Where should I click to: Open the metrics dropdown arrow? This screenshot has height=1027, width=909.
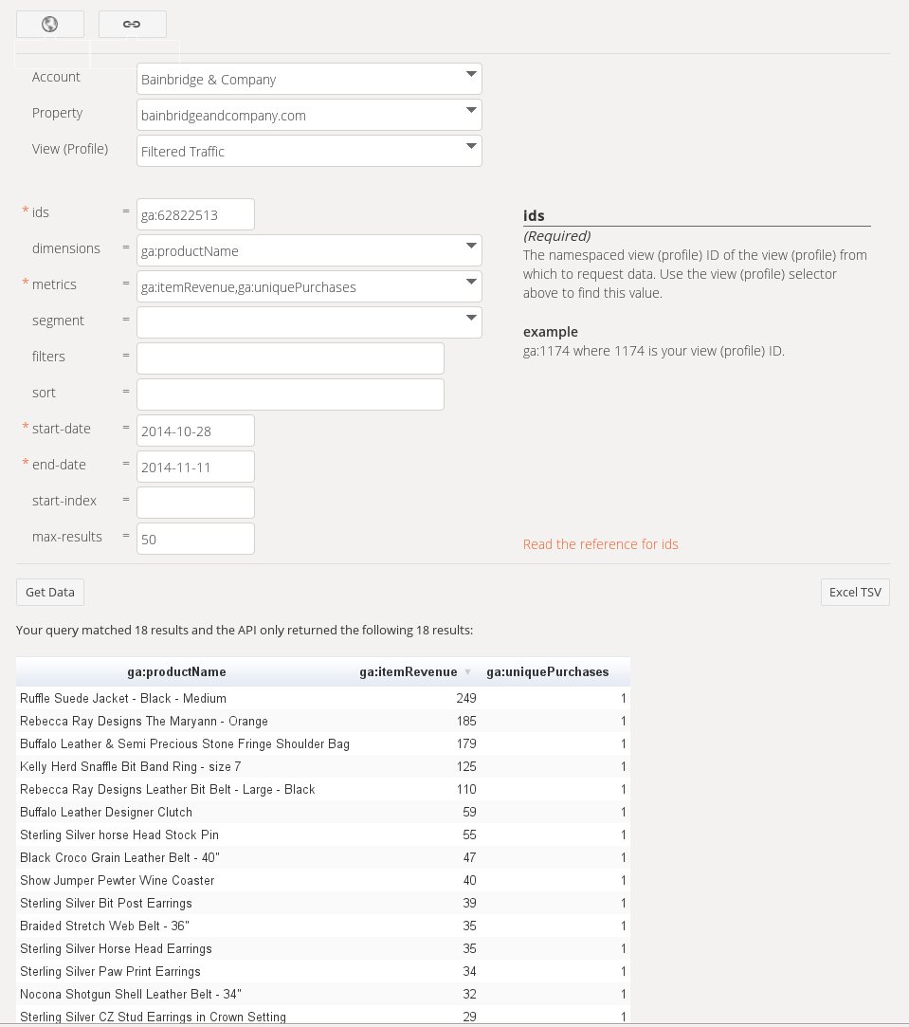tap(471, 282)
